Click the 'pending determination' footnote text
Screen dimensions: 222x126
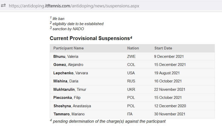tap(109, 121)
